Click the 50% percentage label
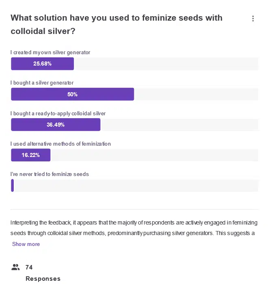Viewport: 269px width, 284px height. click(72, 94)
